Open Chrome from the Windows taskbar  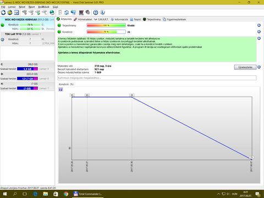tap(66, 194)
